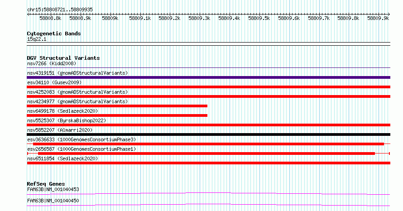This screenshot has height=211, width=403.
Task: Open the RefSeq Genes track title
Action: tap(46, 184)
